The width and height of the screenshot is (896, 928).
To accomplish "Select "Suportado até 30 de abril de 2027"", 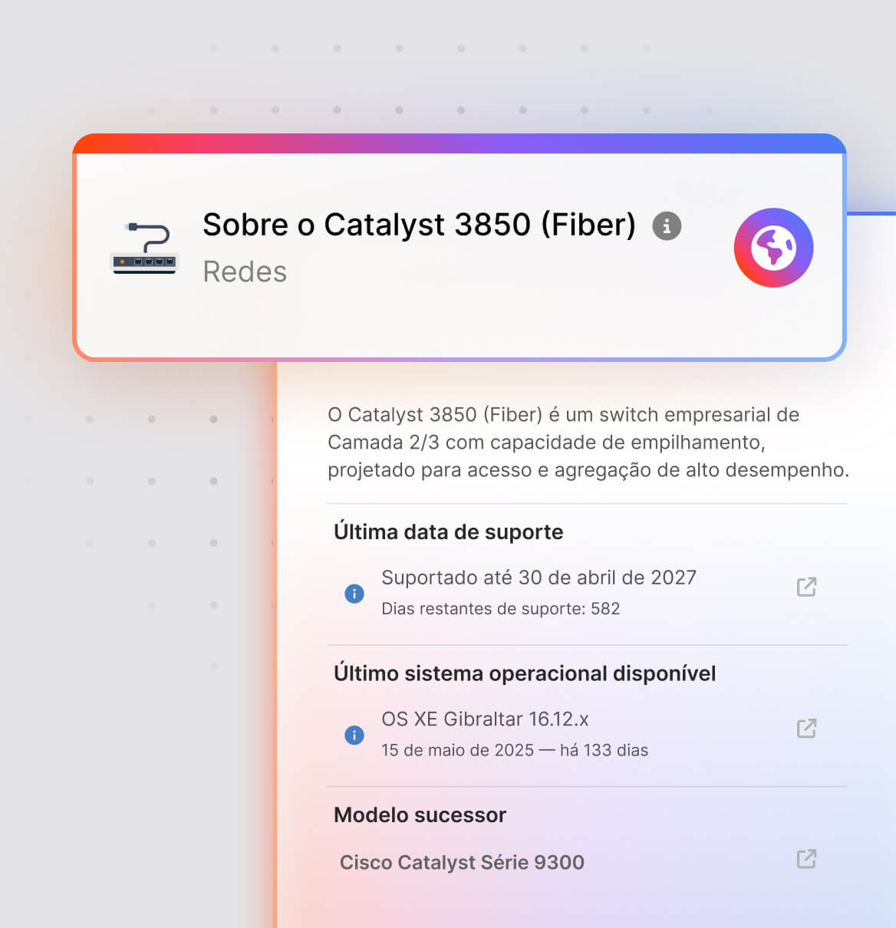I will pyautogui.click(x=539, y=578).
